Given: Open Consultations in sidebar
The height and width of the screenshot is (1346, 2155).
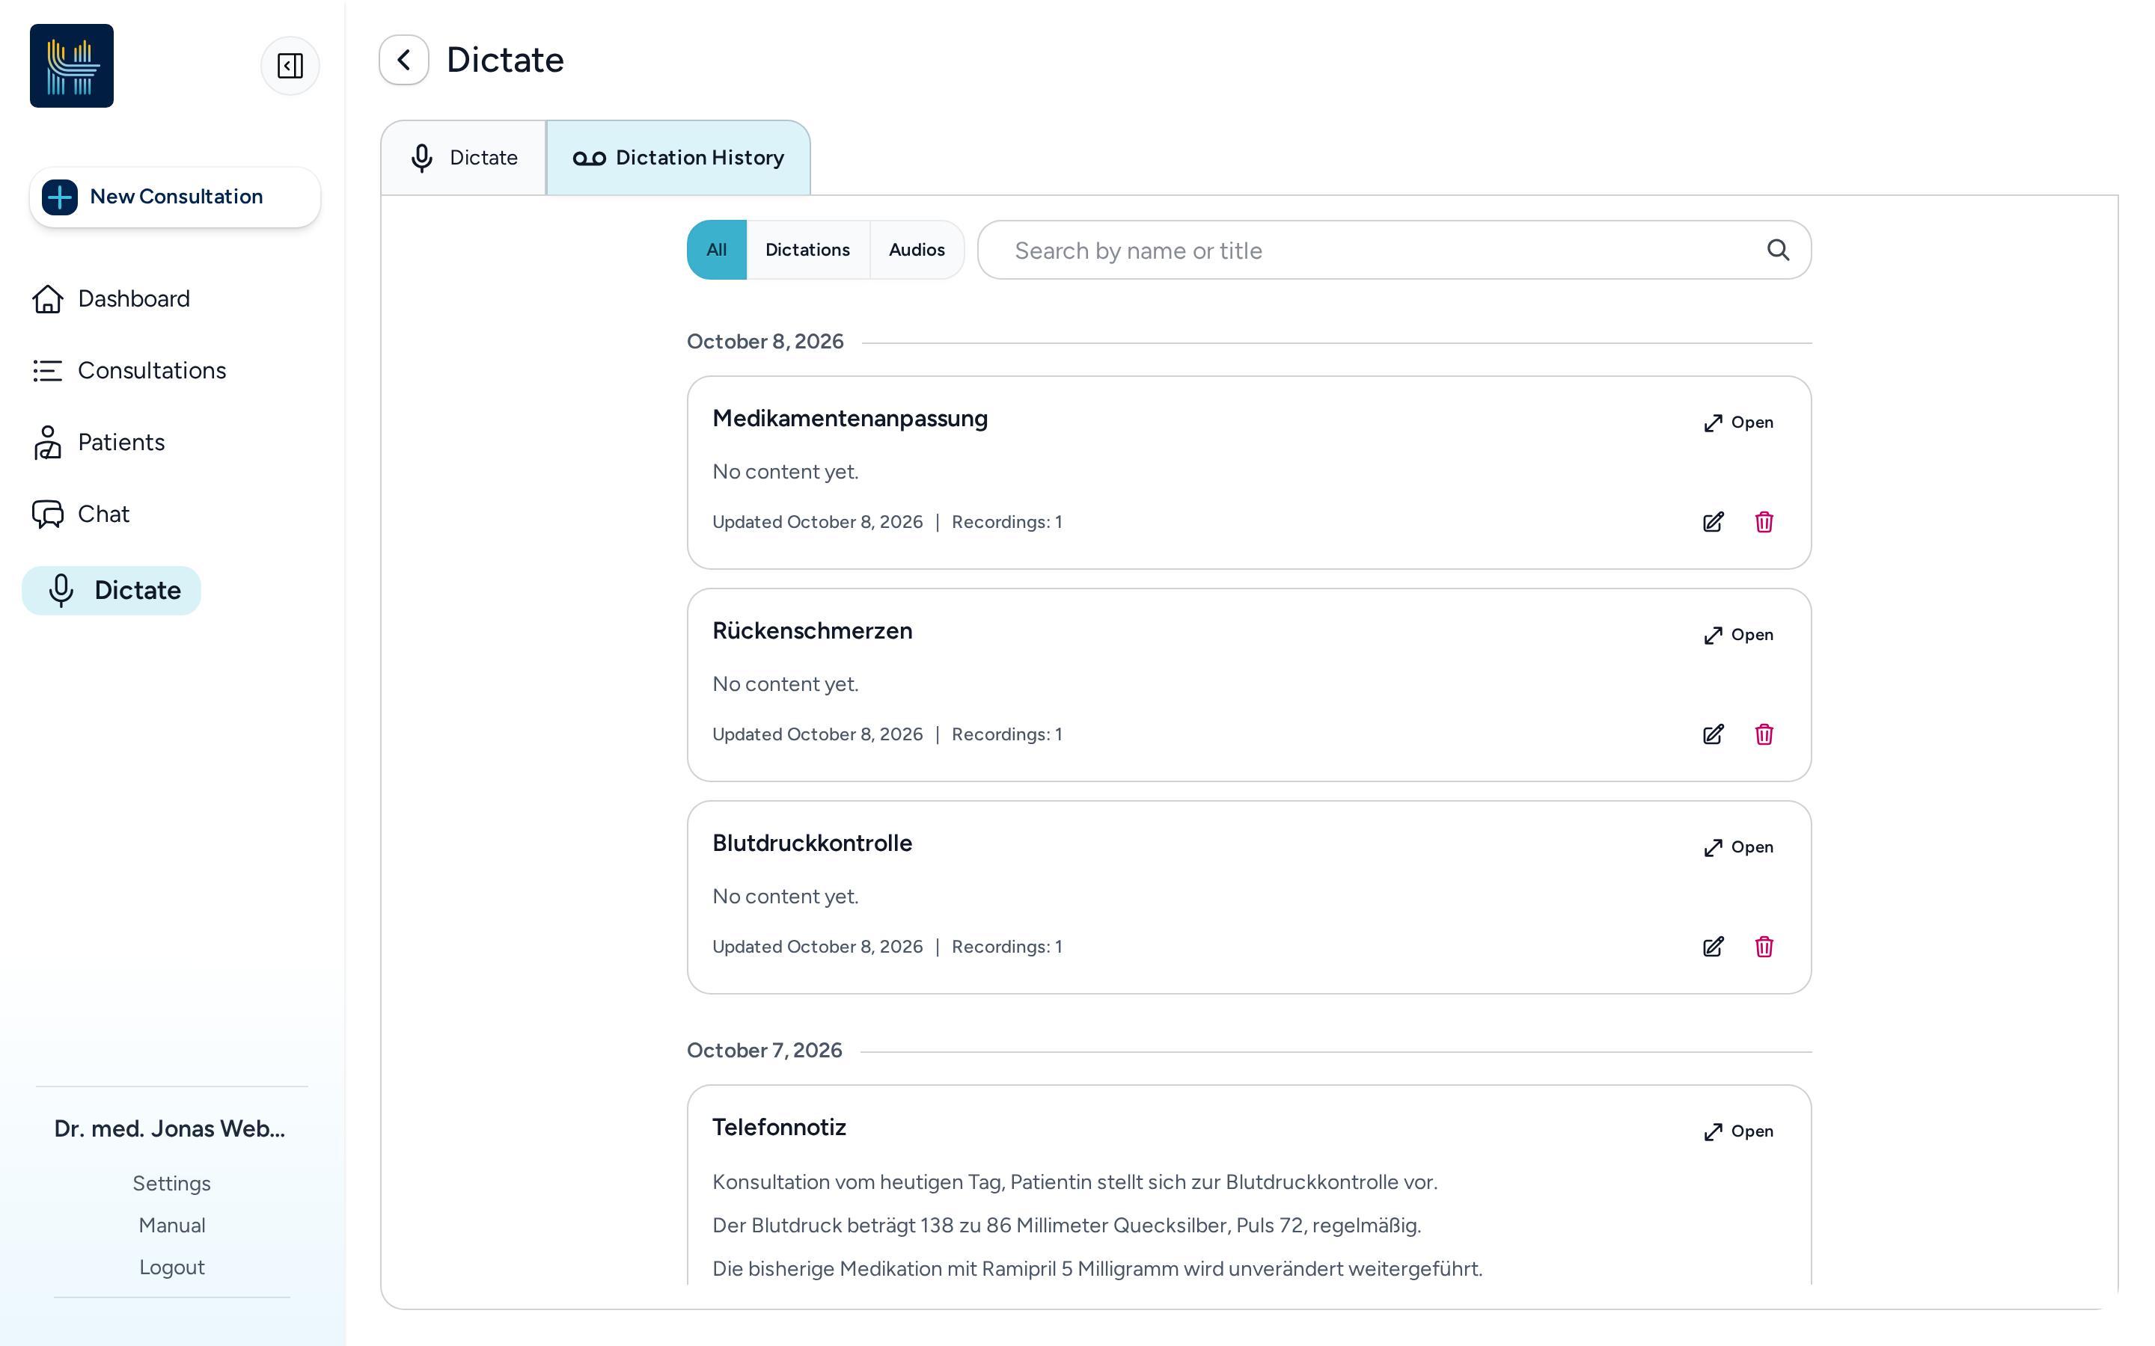Looking at the screenshot, I should 130,370.
